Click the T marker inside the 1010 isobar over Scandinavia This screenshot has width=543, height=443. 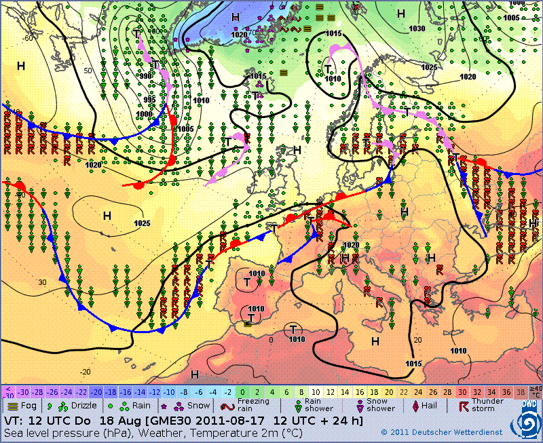pos(328,69)
